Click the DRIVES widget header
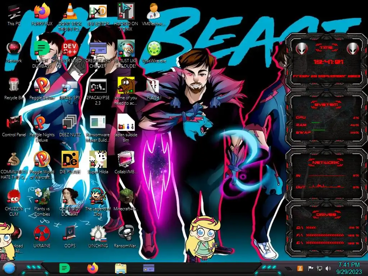 tap(326, 215)
